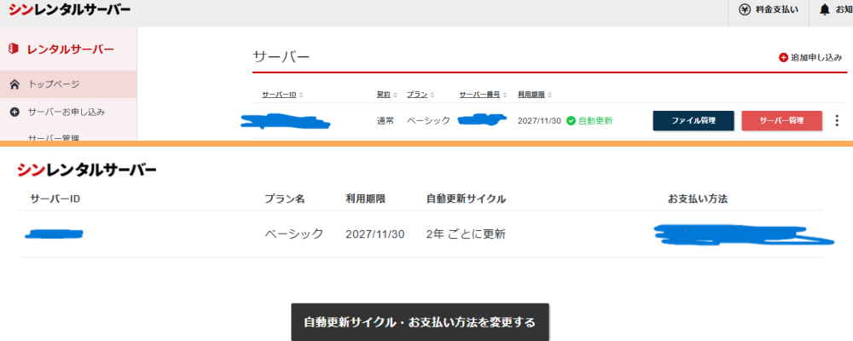Click 2027/11/30 in the lower table

click(374, 234)
